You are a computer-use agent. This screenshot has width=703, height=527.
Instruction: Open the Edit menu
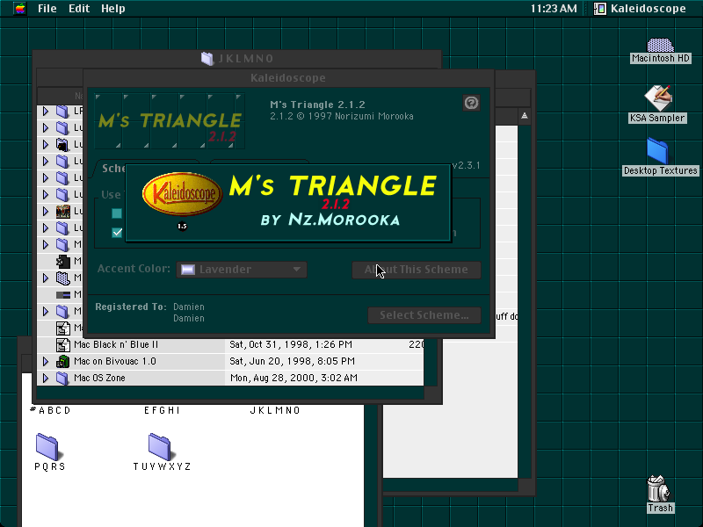coord(79,9)
